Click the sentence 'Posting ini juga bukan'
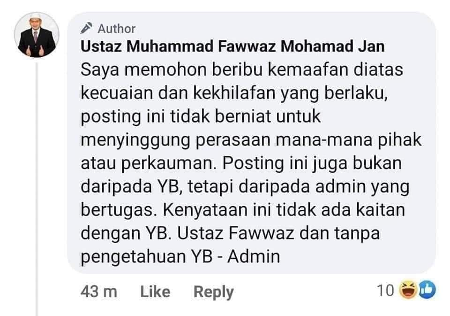 click(312, 163)
